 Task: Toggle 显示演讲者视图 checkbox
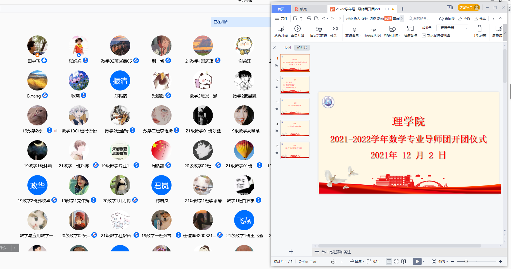click(424, 35)
